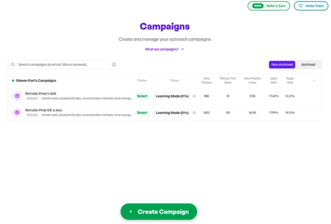Screen dimensions: 331x224
Task: Open the campaign list options dropdown at header right
Action: [314, 80]
